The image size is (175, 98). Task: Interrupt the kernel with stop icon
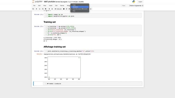click(x=64, y=9)
